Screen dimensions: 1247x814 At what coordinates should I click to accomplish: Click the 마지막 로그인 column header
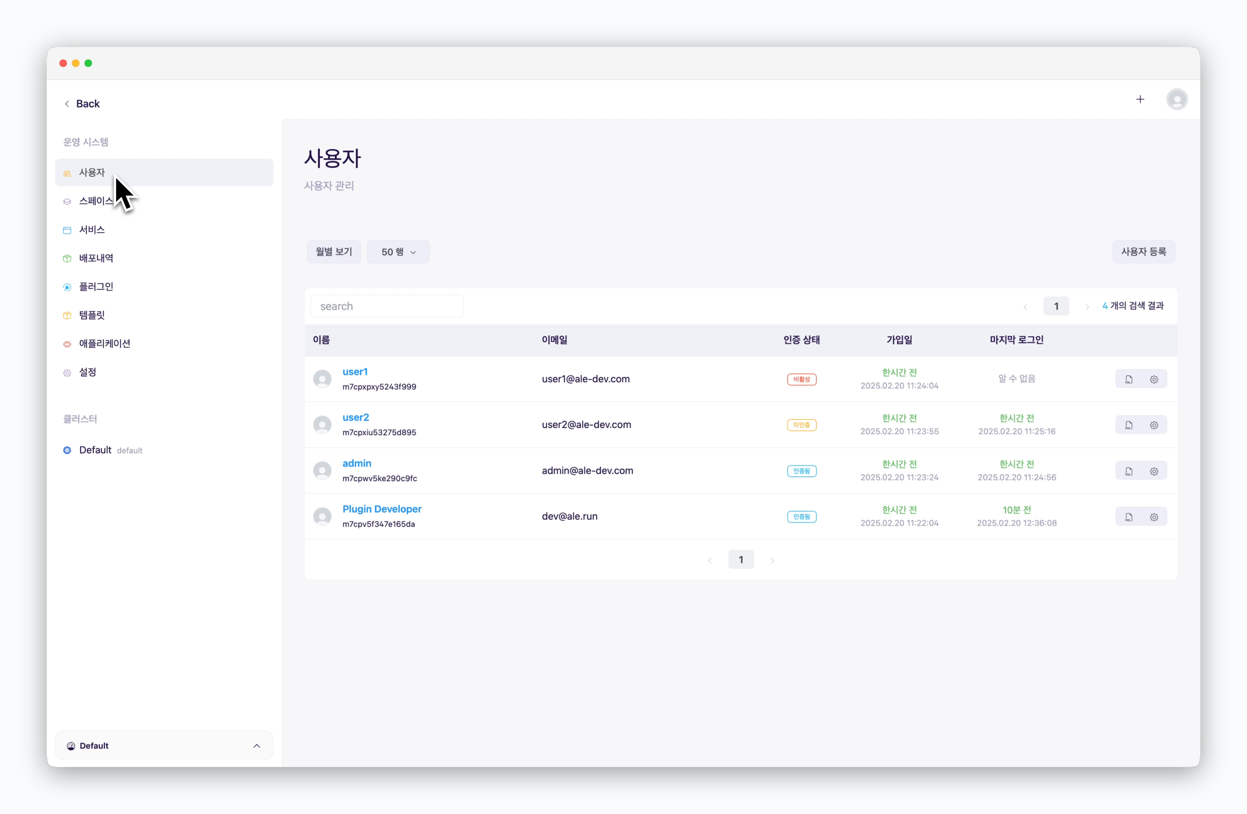click(1017, 340)
